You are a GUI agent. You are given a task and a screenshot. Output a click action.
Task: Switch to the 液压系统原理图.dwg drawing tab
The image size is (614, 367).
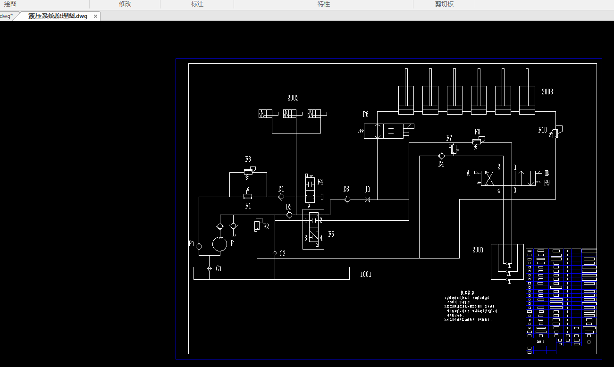pyautogui.click(x=58, y=16)
